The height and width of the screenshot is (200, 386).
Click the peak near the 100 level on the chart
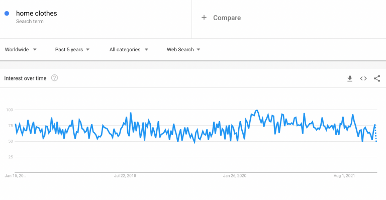pos(257,110)
